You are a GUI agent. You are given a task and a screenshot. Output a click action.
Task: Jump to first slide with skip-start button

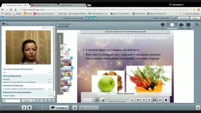coord(138,100)
